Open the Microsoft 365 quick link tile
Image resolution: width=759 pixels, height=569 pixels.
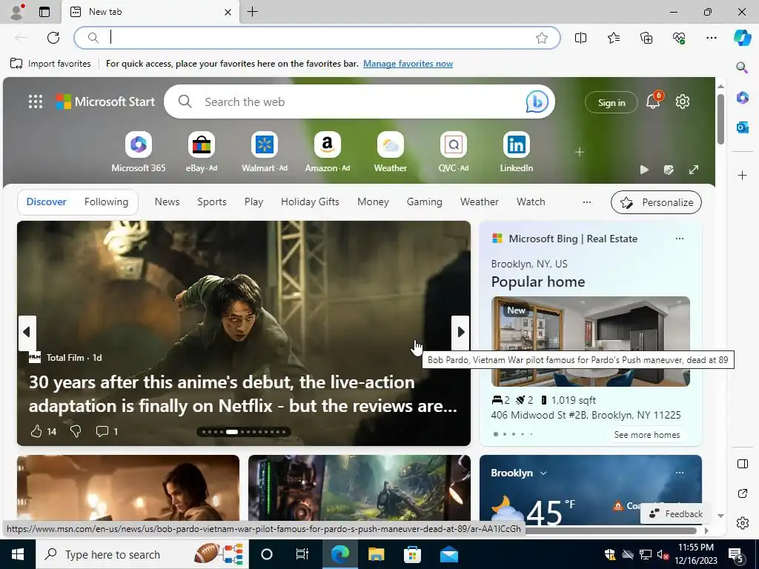(x=139, y=152)
